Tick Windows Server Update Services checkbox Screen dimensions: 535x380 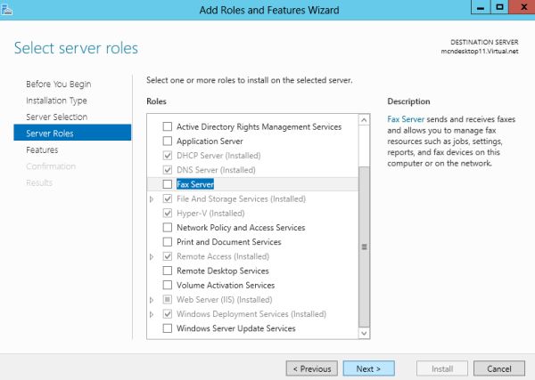(167, 328)
